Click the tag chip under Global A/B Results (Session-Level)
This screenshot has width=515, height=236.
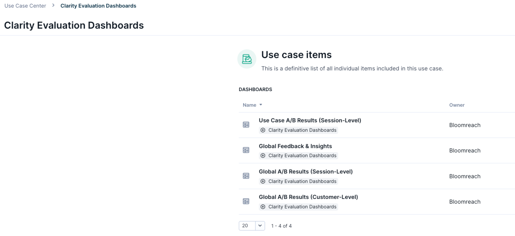pos(298,181)
